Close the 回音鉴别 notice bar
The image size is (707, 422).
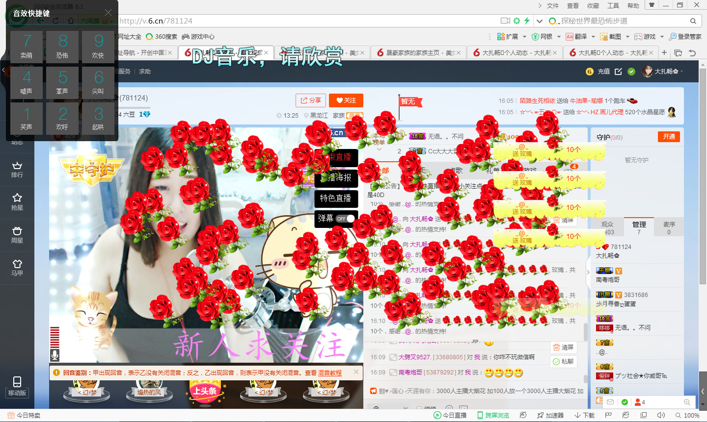pyautogui.click(x=356, y=372)
